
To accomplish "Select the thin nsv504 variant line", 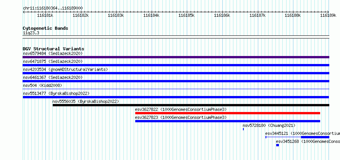I will [176, 89].
